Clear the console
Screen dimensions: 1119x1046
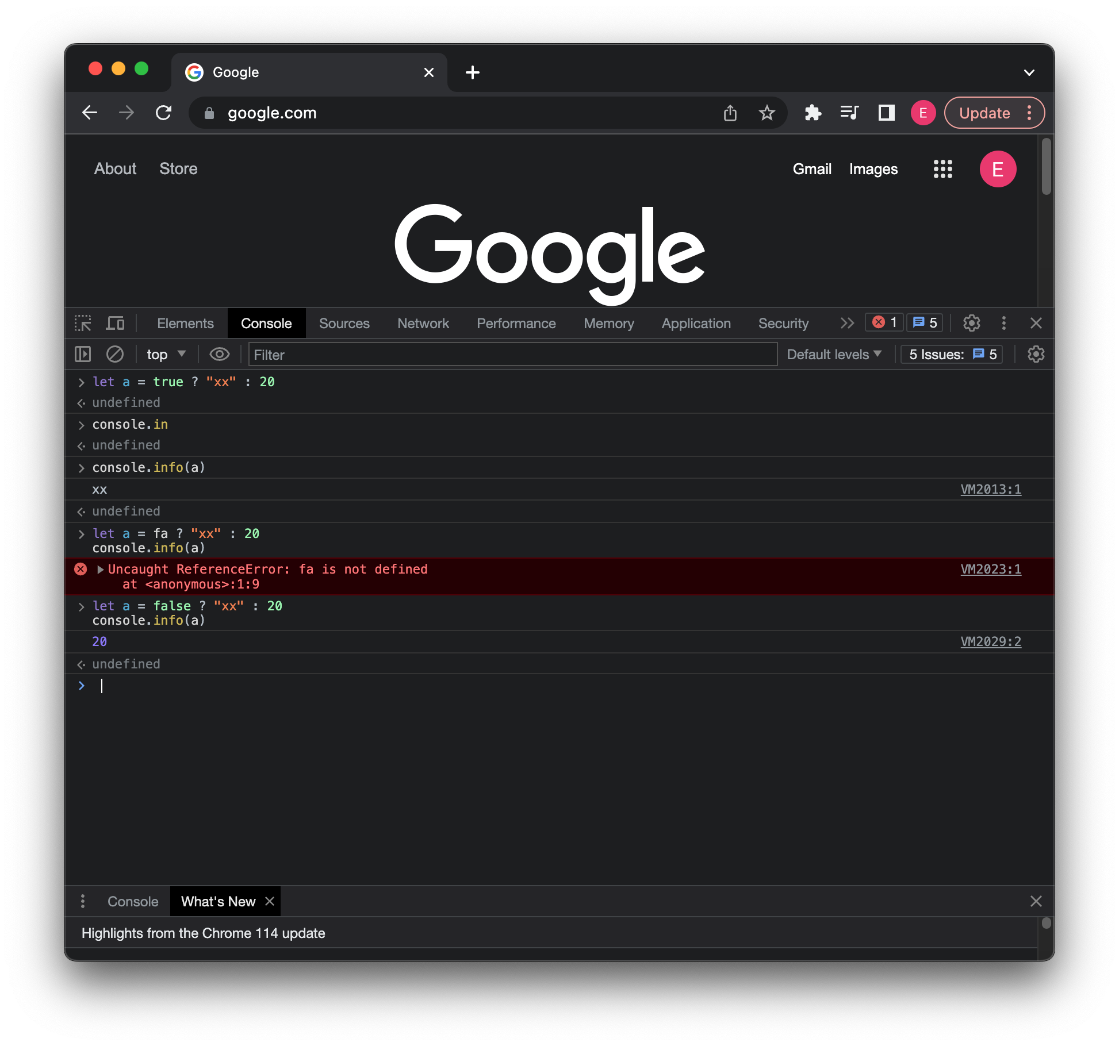click(x=115, y=354)
